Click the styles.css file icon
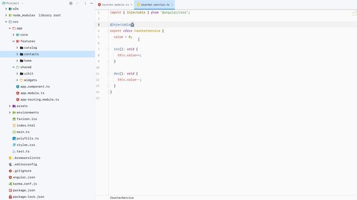This screenshot has width=357, height=200. pos(14,144)
